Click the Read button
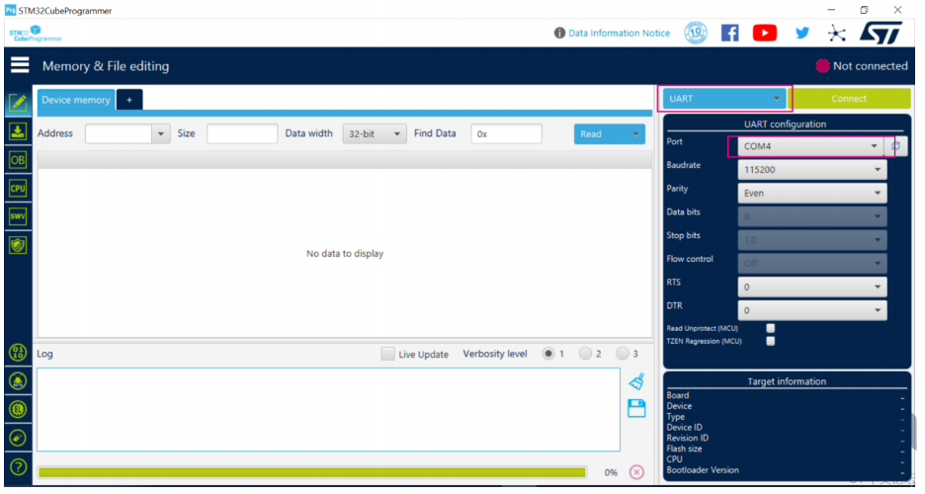Image resolution: width=925 pixels, height=494 pixels. (601, 133)
